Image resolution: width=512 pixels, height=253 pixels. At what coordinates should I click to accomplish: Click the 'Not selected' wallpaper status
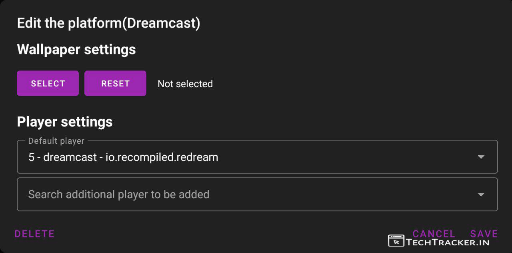click(x=185, y=84)
